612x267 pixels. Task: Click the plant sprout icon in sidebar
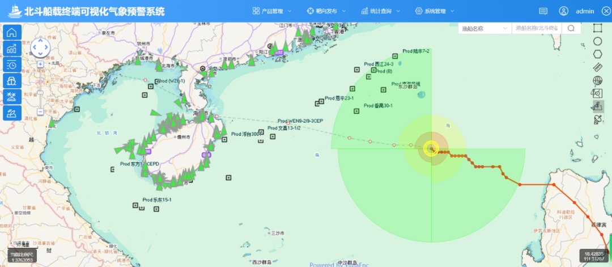12,113
